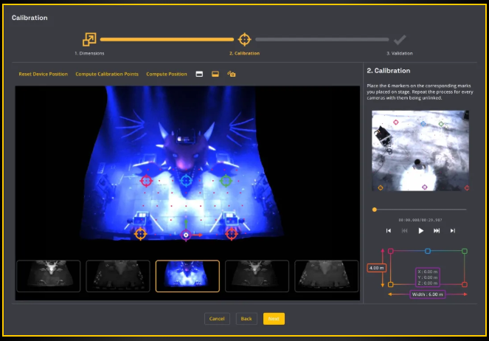
Task: Select the orange crosshair marker on stage
Action: [x=140, y=234]
